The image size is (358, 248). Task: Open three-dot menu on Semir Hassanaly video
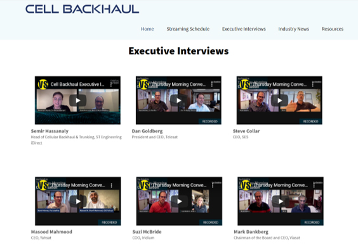pyautogui.click(x=111, y=85)
